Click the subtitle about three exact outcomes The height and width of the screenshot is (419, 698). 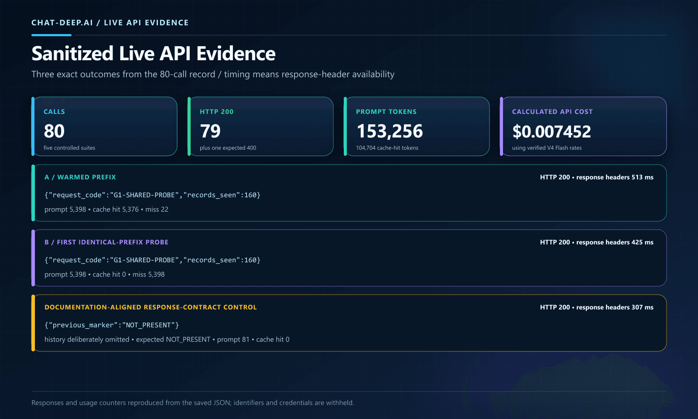[213, 74]
